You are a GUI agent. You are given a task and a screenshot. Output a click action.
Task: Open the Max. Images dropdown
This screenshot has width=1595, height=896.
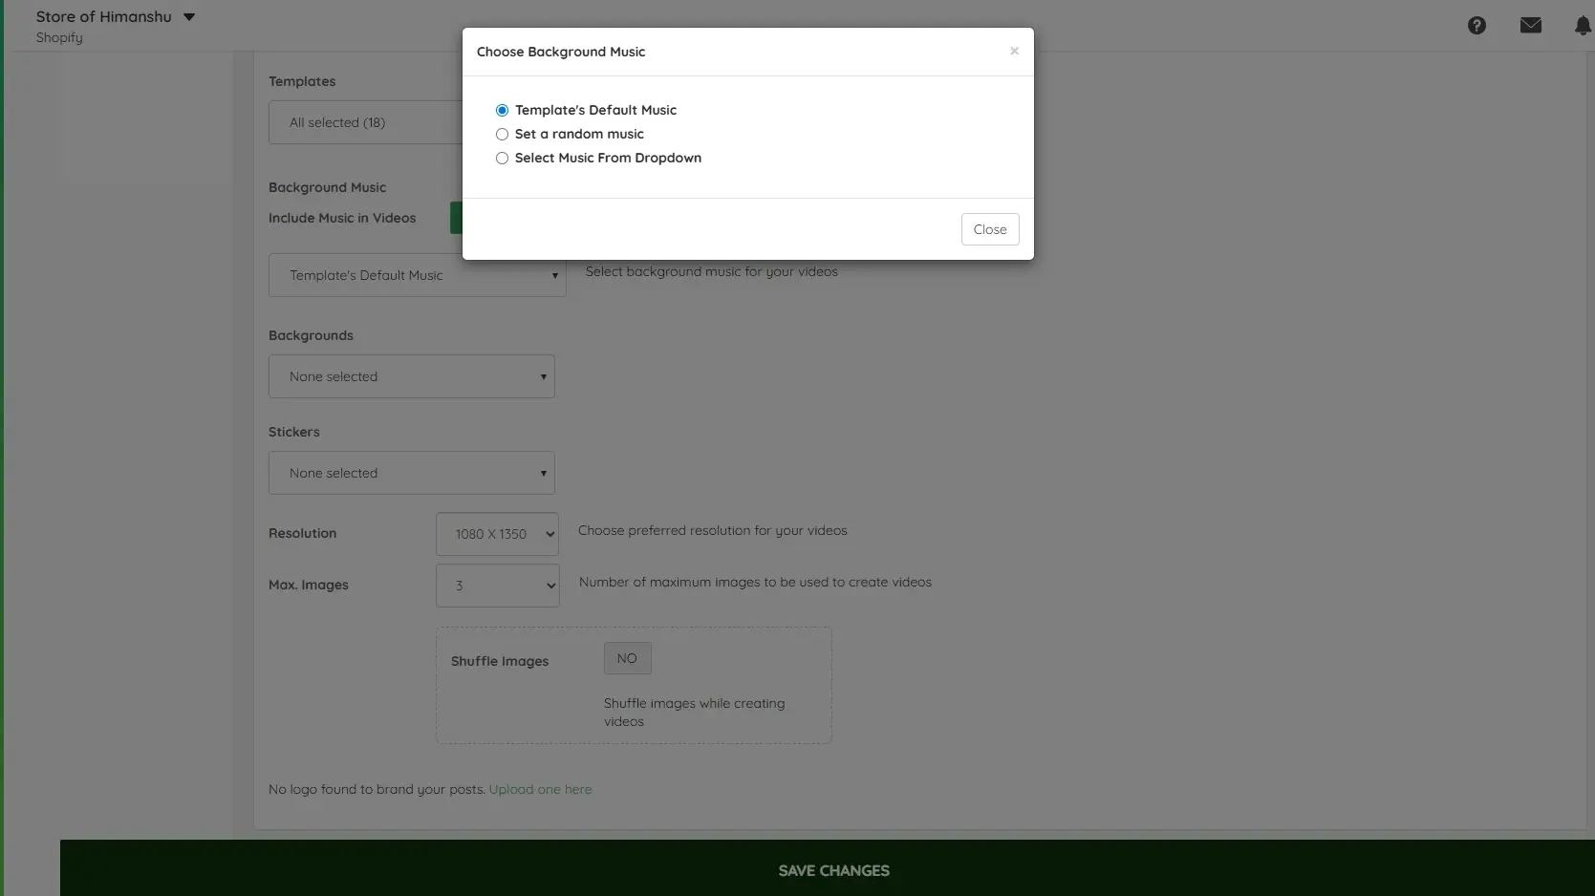tap(497, 586)
